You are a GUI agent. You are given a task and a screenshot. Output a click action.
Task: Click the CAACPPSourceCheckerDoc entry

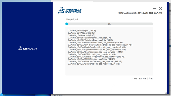[x=100, y=45]
